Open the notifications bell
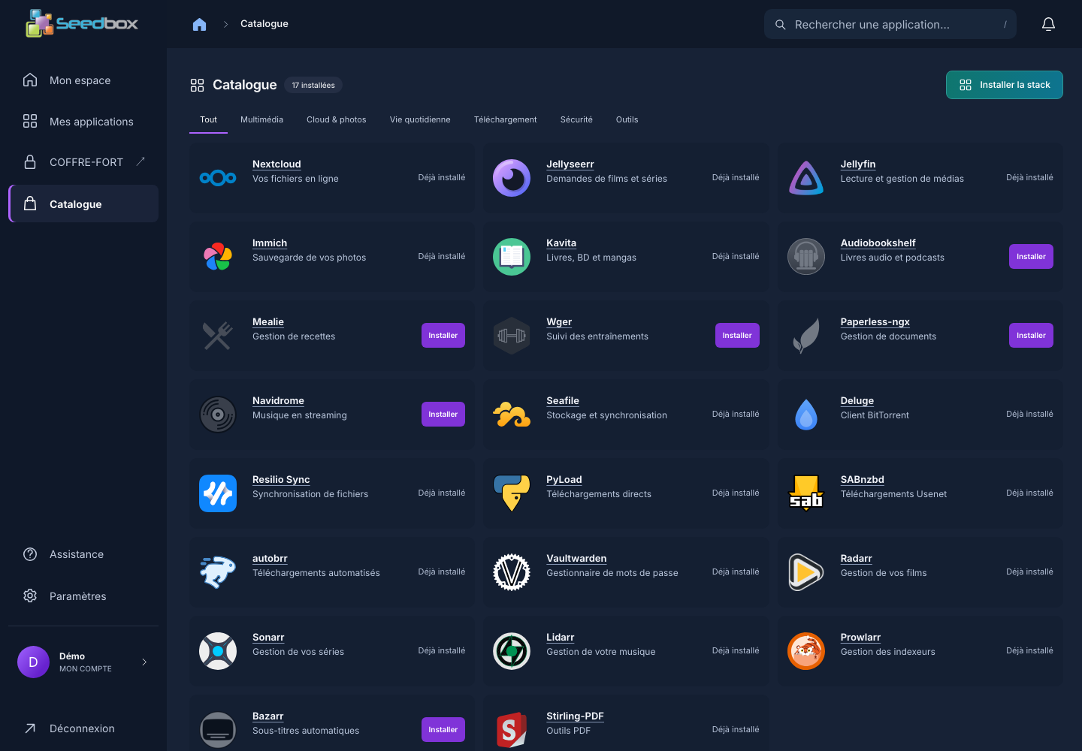 pyautogui.click(x=1048, y=24)
